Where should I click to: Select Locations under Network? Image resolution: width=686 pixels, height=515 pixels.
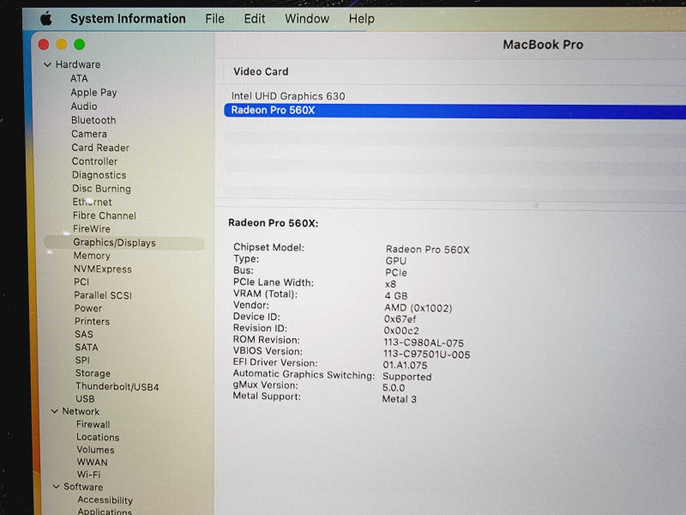[98, 437]
